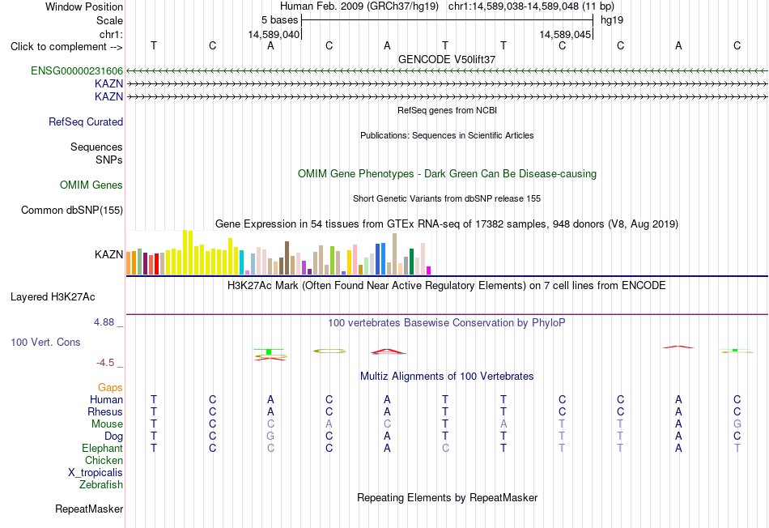Open the Common dbSNP(155) track label
The height and width of the screenshot is (528, 769).
[x=71, y=210]
